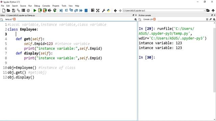The width and height of the screenshot is (216, 121).
Task: Clear console variables with eraser icon
Action: (211, 19)
